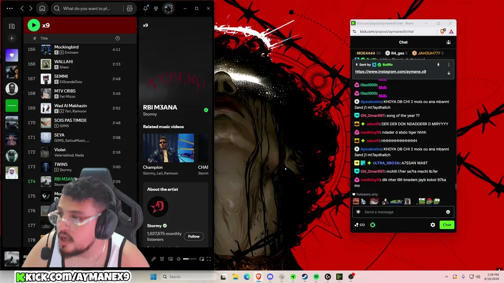Open the Friend Activity icon in Spotify
504x283 pixels.
[156, 8]
